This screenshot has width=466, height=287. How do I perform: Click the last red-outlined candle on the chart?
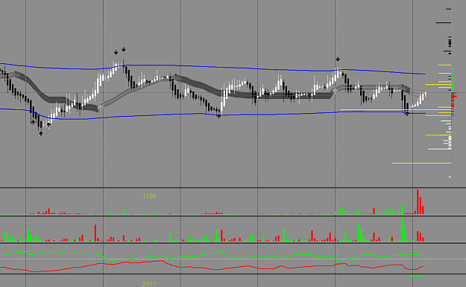[x=426, y=94]
